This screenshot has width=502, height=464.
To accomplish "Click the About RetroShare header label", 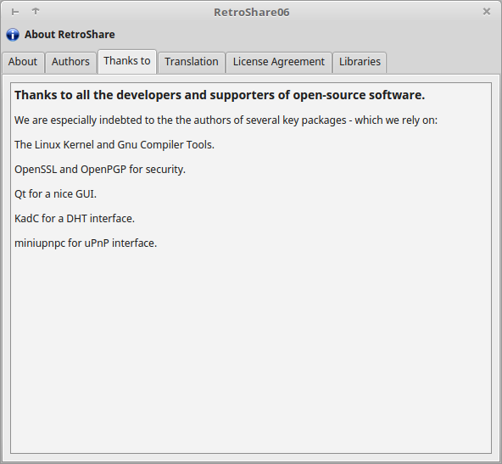I will click(70, 35).
